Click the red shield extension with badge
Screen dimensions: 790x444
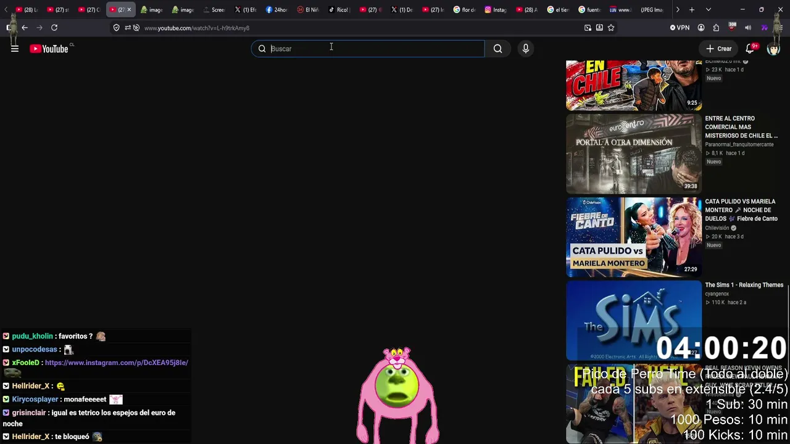pyautogui.click(x=732, y=27)
